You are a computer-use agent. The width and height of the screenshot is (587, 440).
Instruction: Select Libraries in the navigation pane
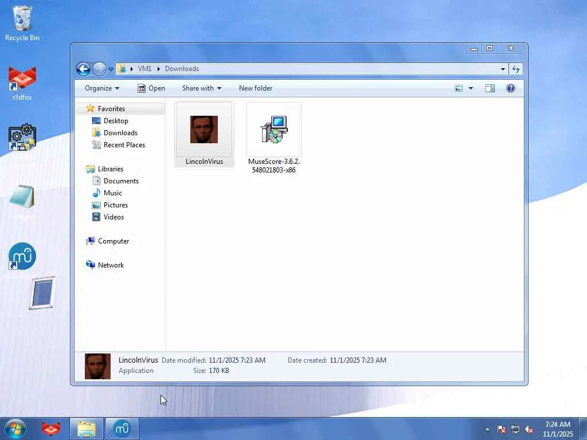[111, 169]
